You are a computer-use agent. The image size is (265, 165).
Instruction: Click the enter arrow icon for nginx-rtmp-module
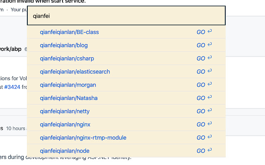(210, 137)
